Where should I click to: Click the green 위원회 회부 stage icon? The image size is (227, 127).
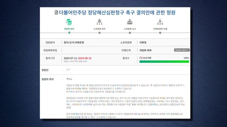(x=69, y=22)
